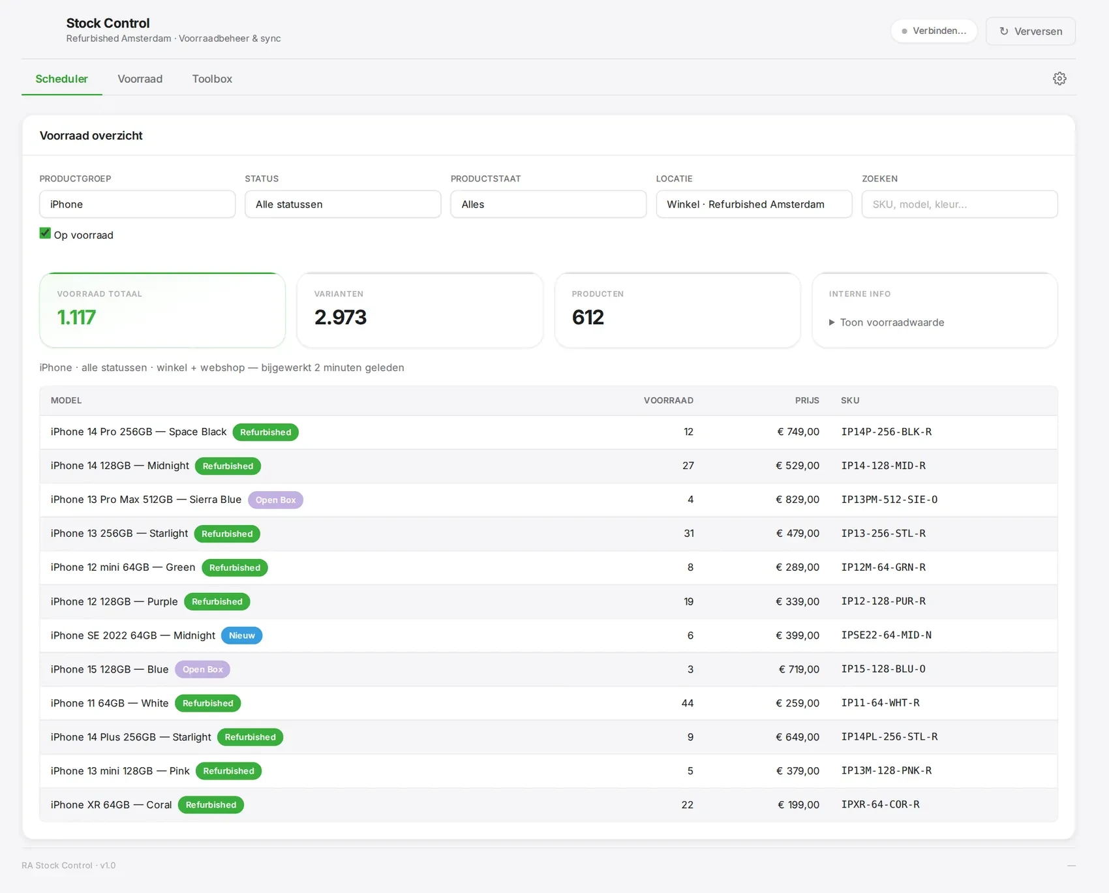
Task: Focus the Zoeken search field
Action: [x=959, y=204]
